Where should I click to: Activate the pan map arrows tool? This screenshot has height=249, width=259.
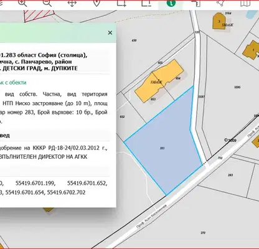pyautogui.click(x=72, y=3)
